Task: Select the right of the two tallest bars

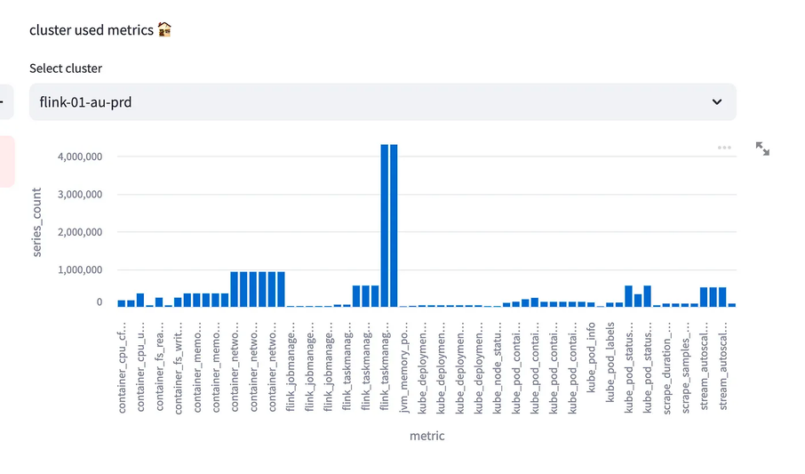Action: (394, 225)
